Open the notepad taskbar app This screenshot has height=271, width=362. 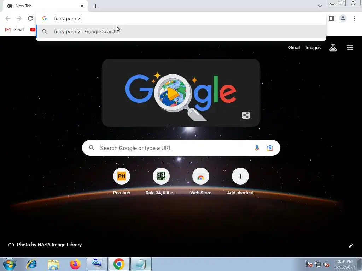pos(141,264)
